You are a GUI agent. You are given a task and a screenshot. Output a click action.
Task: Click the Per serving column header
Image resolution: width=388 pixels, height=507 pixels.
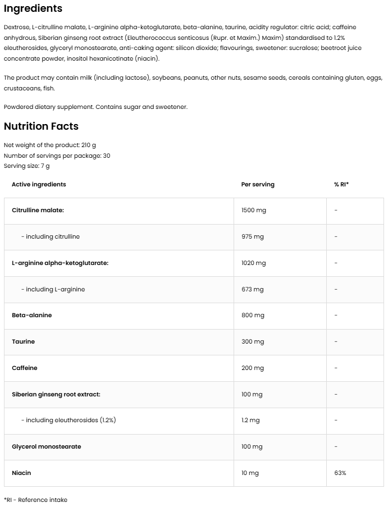258,184
